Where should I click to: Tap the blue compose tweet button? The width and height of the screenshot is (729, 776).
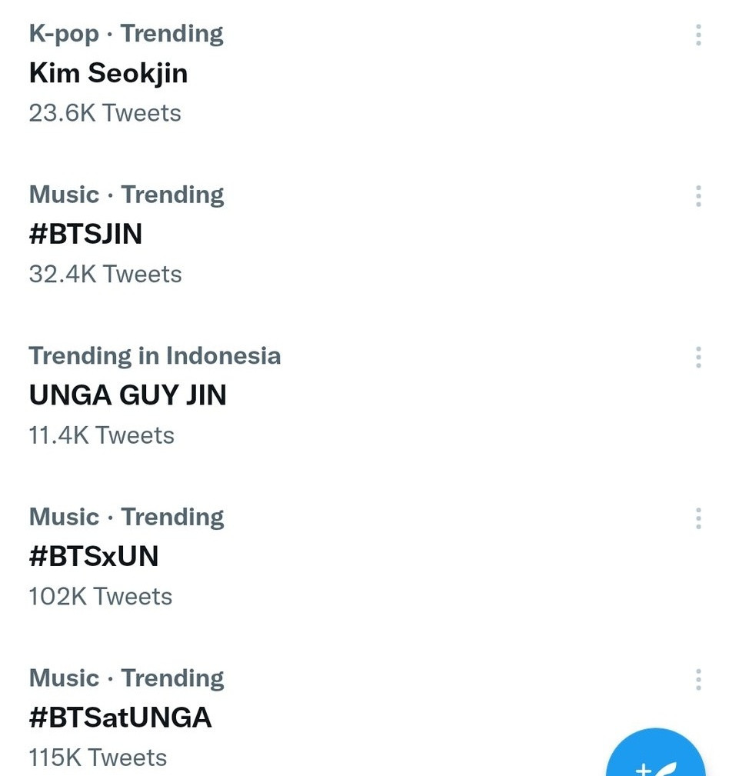click(x=655, y=753)
